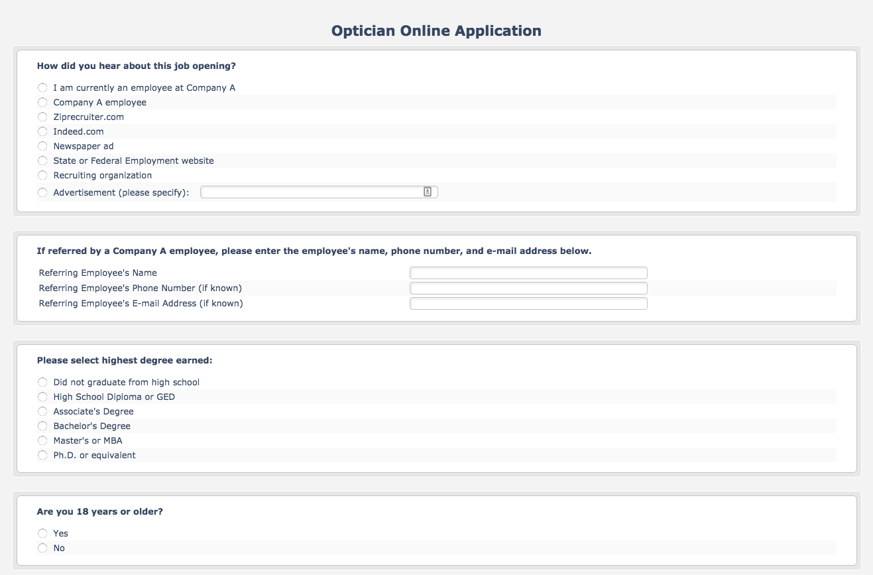Select 'I am currently an employee at Company A'

click(x=42, y=88)
